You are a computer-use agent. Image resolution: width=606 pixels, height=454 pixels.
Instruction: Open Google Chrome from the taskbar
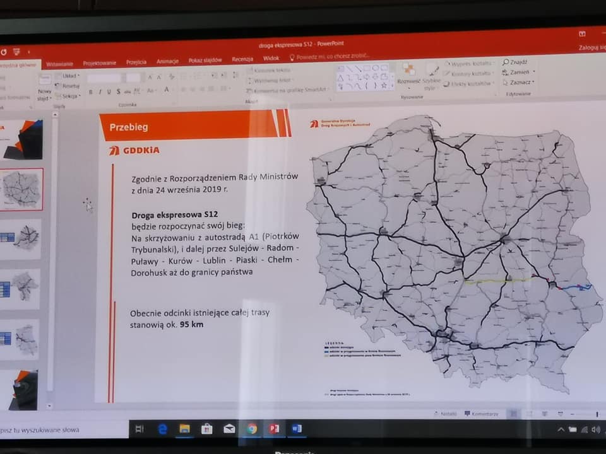point(251,429)
